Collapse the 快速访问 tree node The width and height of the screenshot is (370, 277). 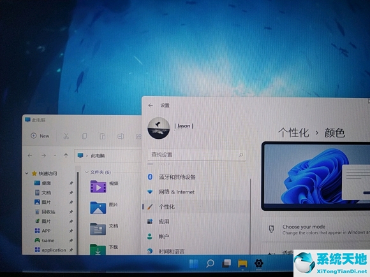[x=27, y=173]
